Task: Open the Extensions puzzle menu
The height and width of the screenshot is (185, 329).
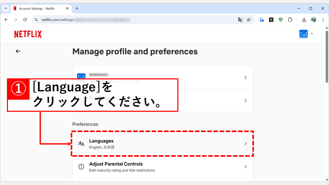Action: click(x=290, y=20)
